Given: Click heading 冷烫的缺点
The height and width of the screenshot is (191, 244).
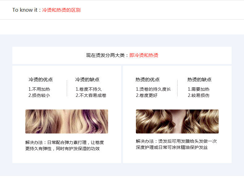Looking at the screenshot, I should [x=87, y=79].
